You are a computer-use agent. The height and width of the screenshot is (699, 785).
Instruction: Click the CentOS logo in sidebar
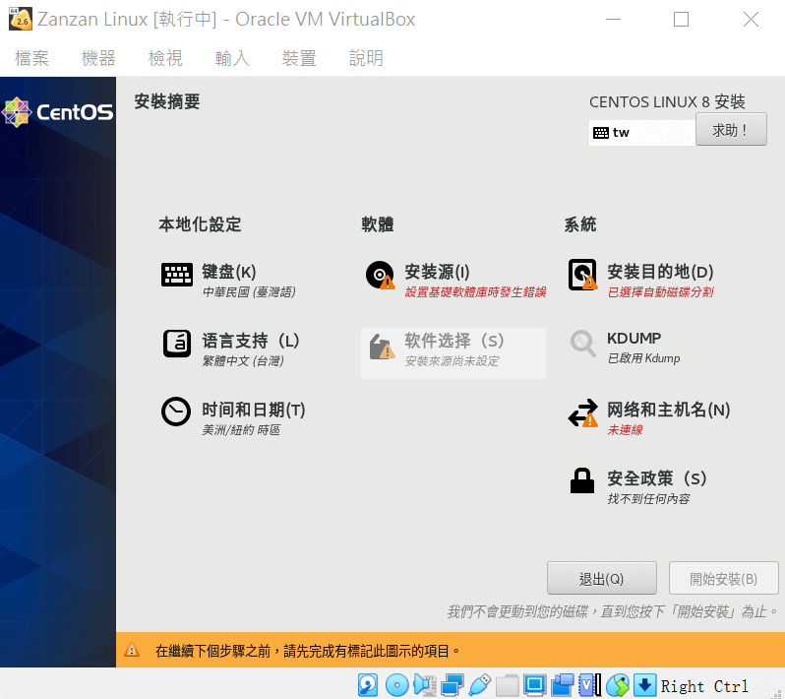coord(58,111)
